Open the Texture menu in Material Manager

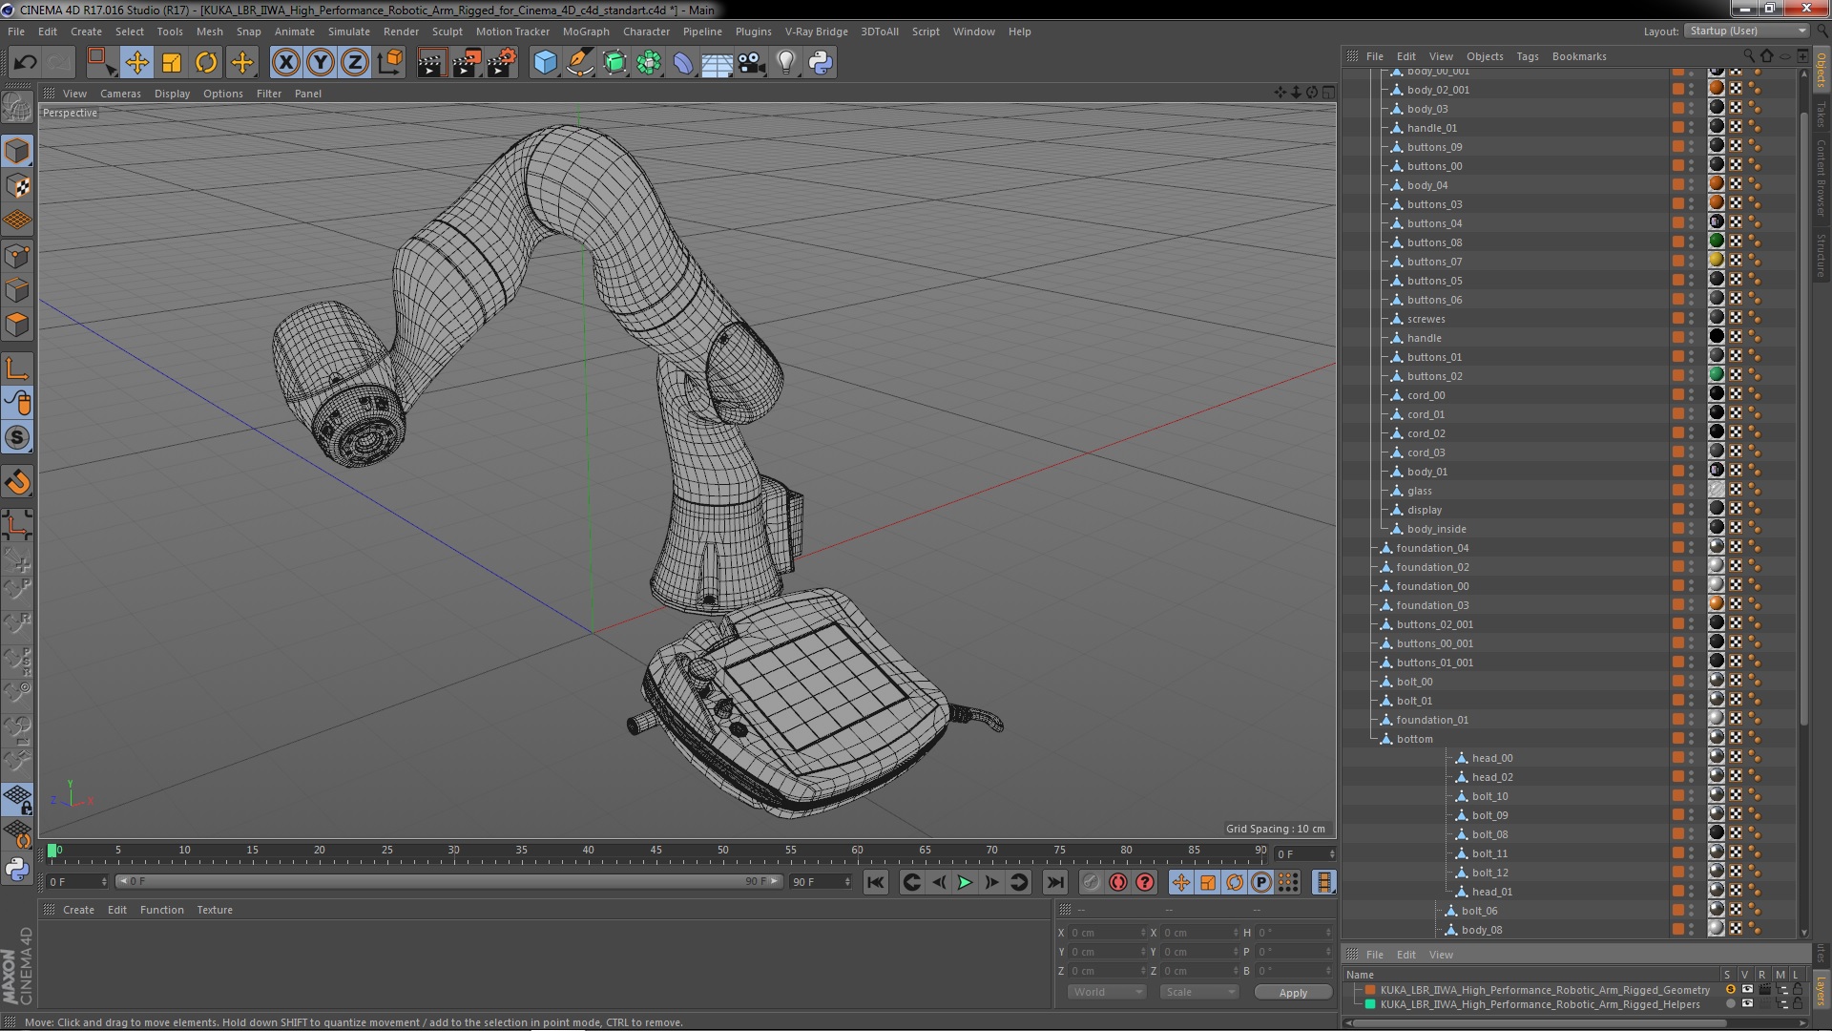click(214, 910)
